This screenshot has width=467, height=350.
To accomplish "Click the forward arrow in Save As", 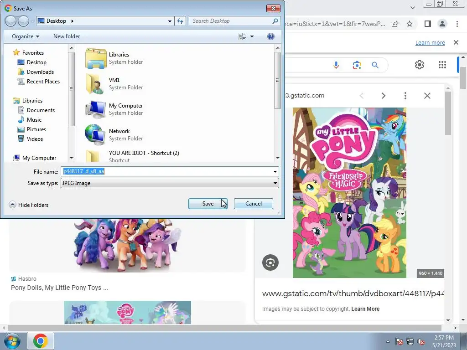I will click(23, 21).
